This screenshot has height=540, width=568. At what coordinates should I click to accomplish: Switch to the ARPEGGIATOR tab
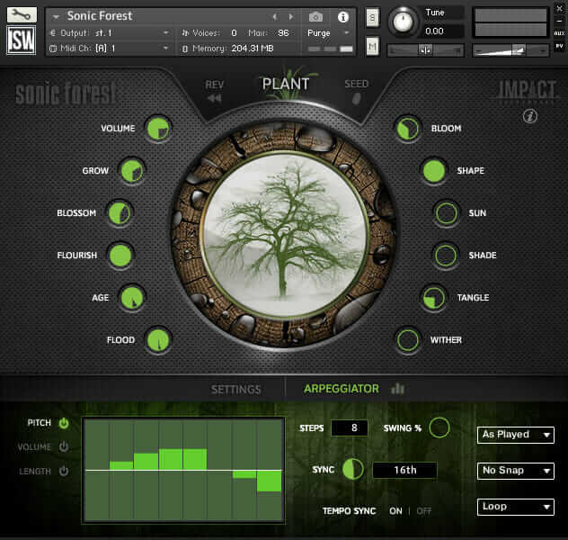(342, 389)
